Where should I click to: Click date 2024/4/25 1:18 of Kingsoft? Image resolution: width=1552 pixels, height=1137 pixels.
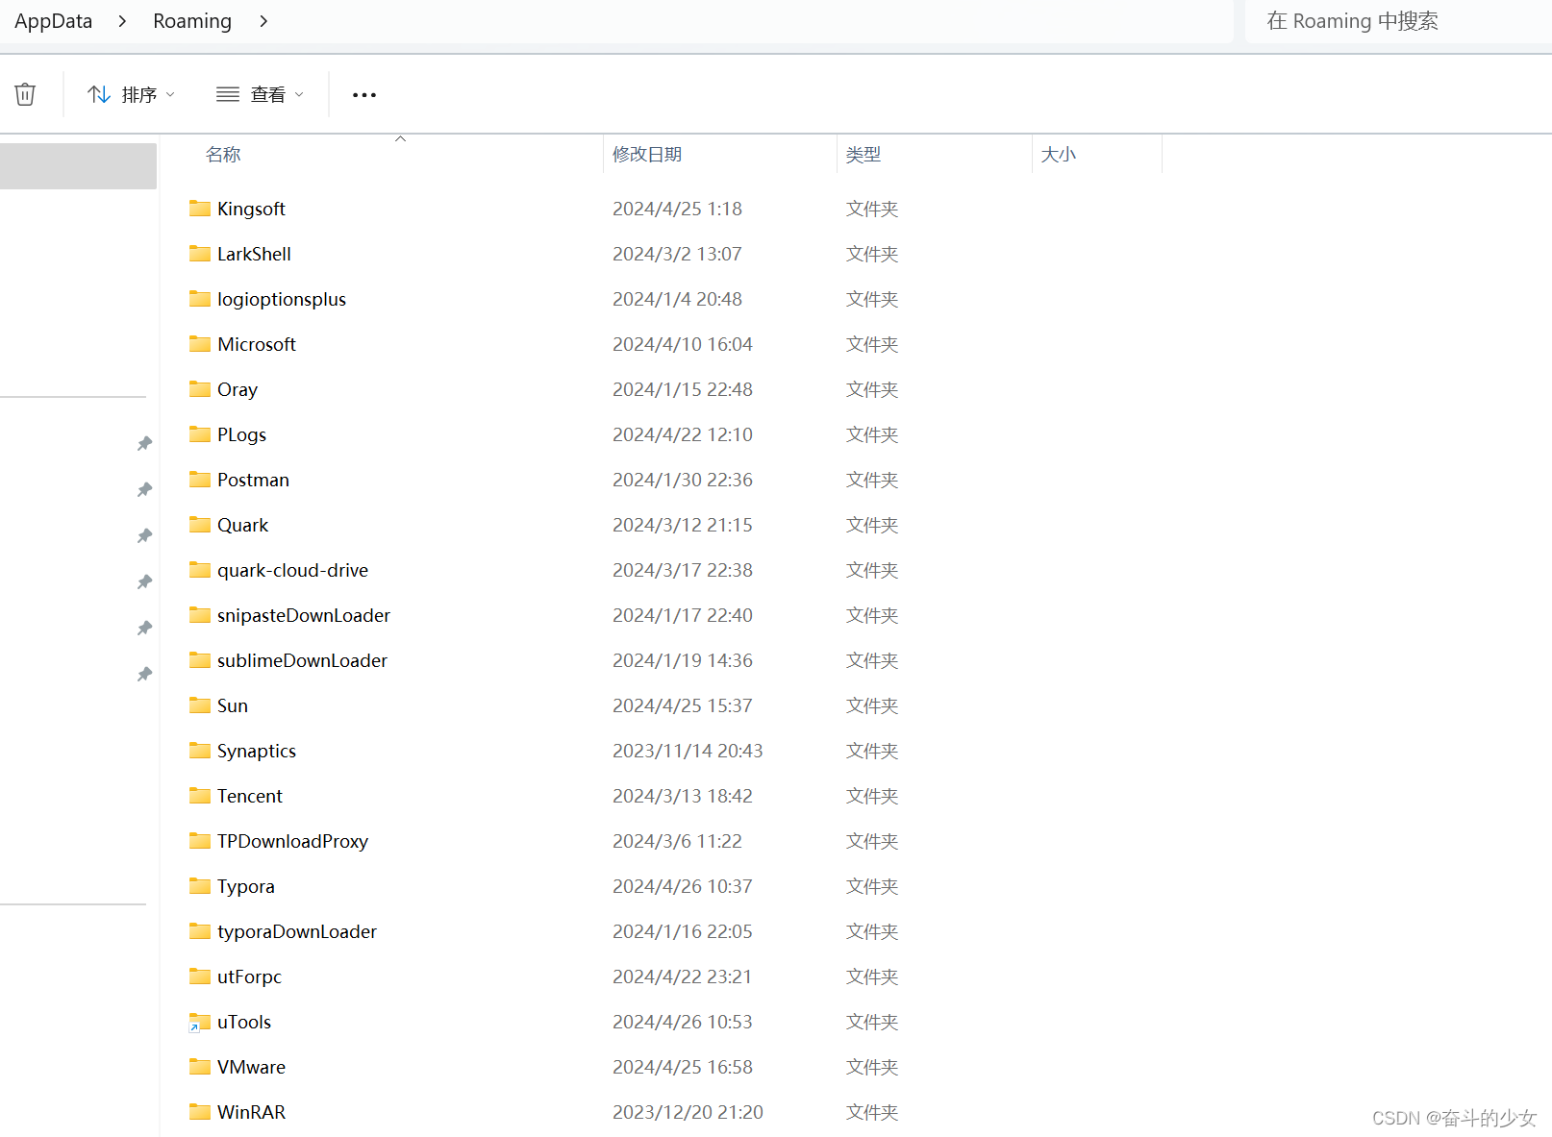[x=677, y=209]
